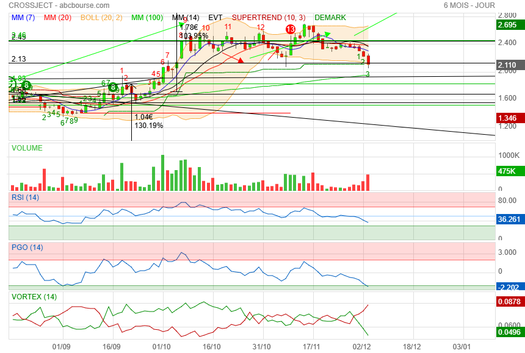This screenshot has width=525, height=353.
Task: Click the MM (7) legend label
Action: tap(23, 18)
